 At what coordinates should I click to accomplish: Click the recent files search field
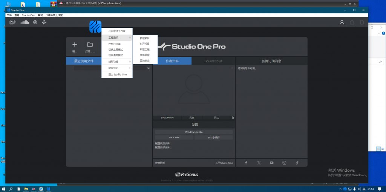[110, 68]
